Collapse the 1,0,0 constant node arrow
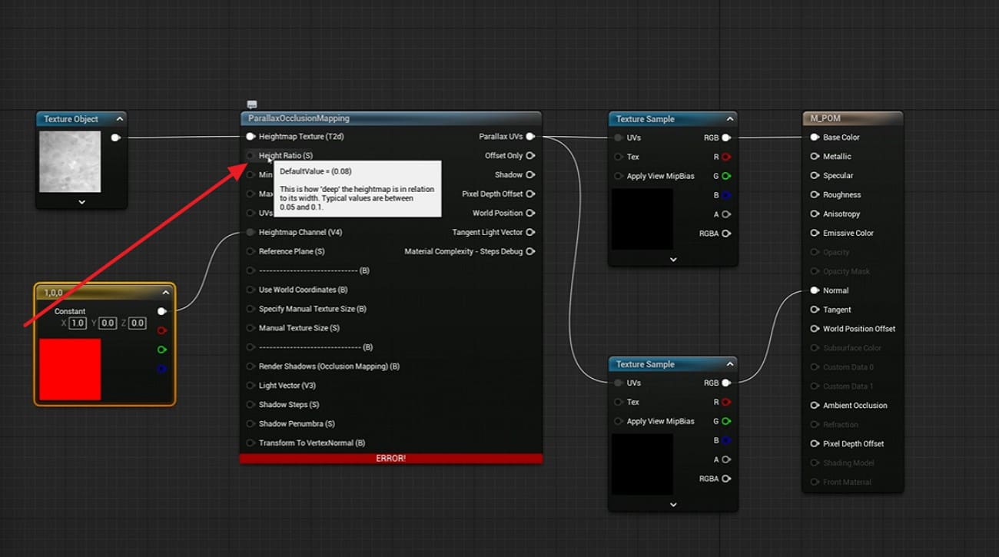This screenshot has width=999, height=557. 165,293
